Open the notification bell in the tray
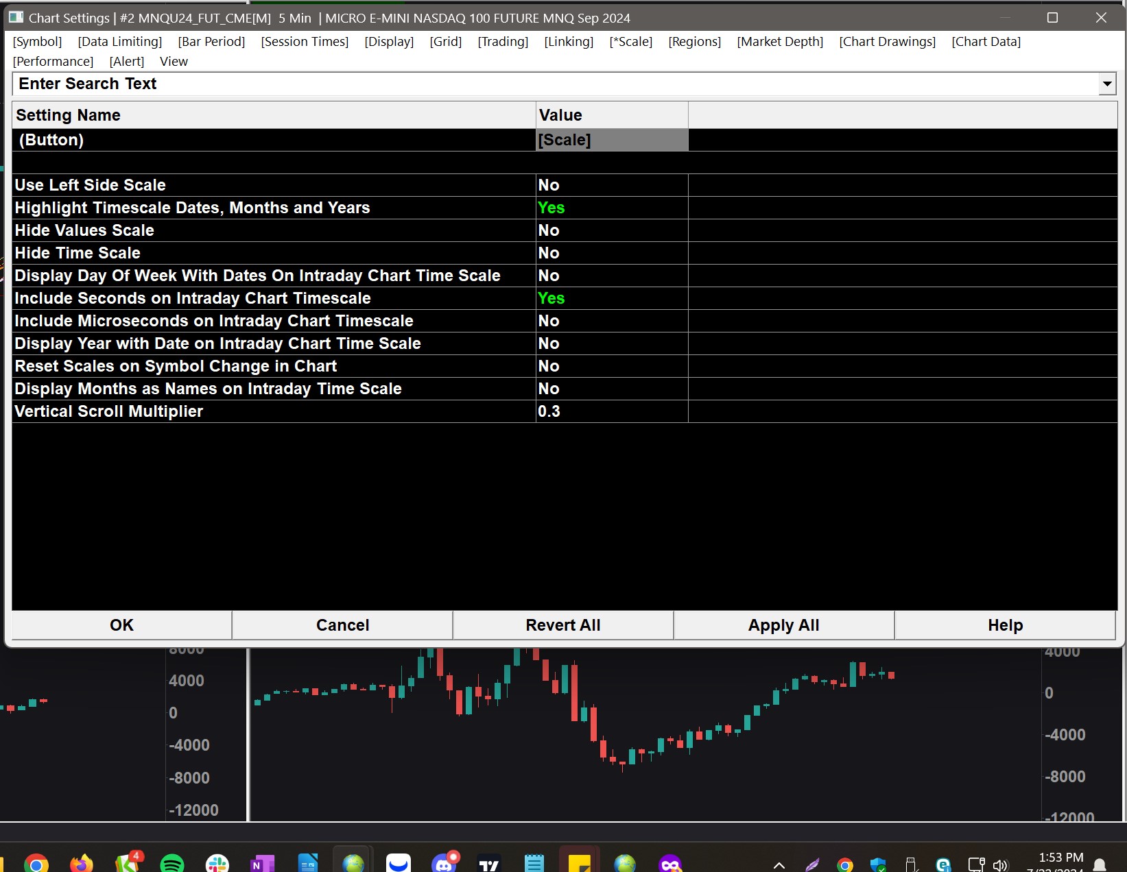The image size is (1127, 872). pos(1100,865)
